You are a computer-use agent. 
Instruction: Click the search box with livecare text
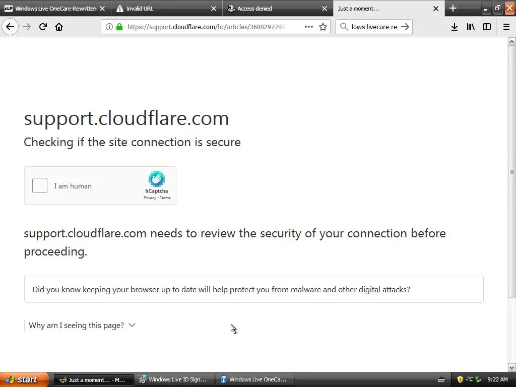pos(374,27)
